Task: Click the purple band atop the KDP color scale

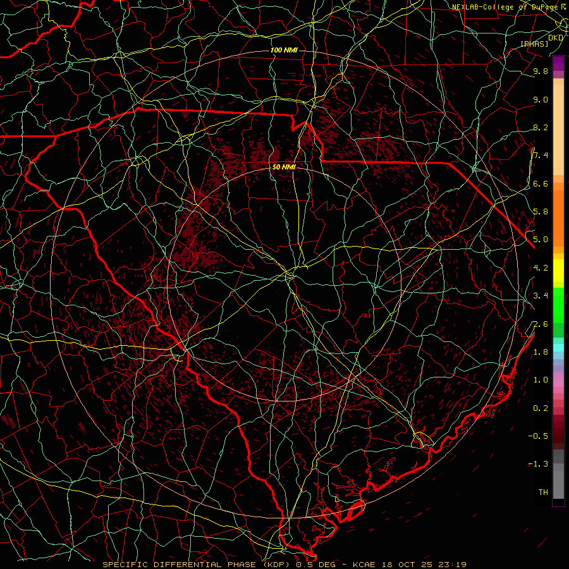Action: pyautogui.click(x=558, y=63)
